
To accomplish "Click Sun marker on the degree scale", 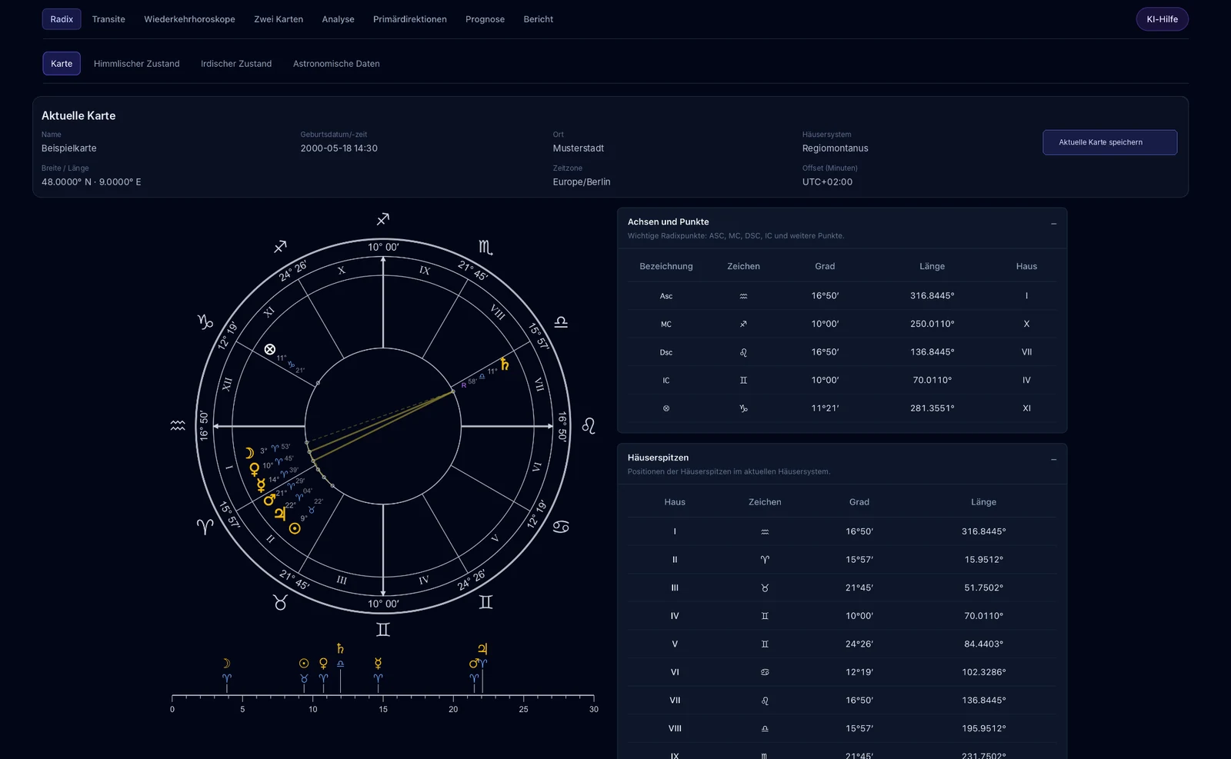I will click(x=304, y=664).
